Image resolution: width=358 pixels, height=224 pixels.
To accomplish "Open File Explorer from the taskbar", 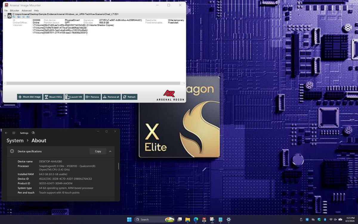I will coord(188,220).
